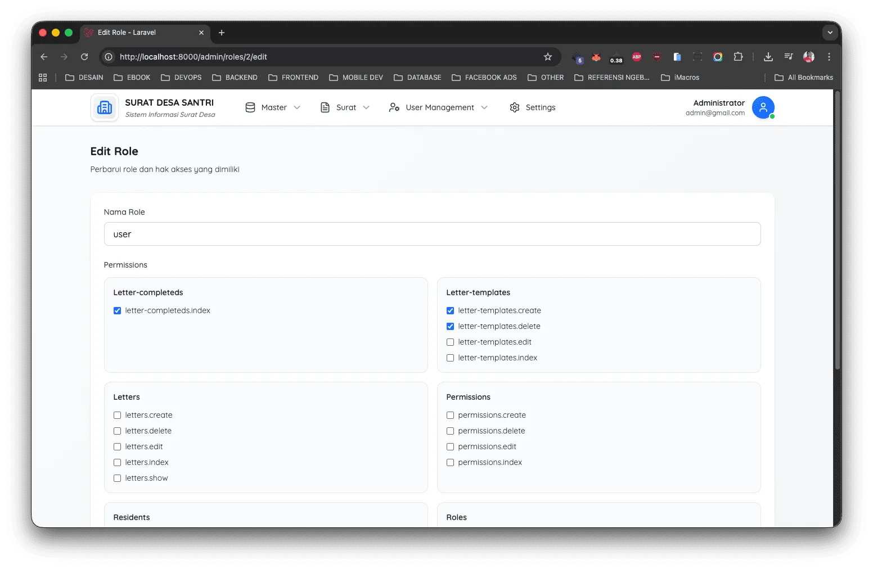Click the Settings gear icon
The height and width of the screenshot is (569, 873).
[x=515, y=107]
